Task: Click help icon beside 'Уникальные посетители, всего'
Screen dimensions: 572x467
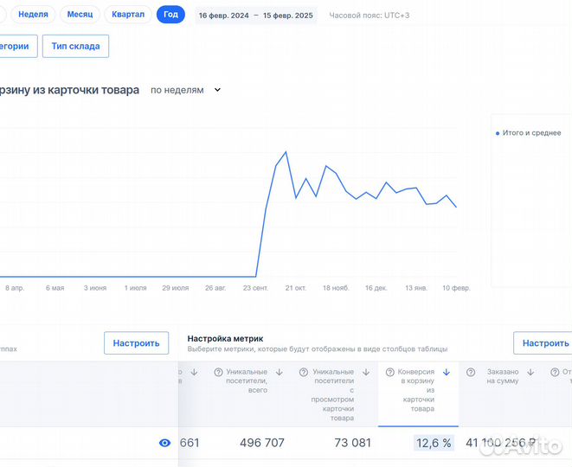Action: coord(218,372)
